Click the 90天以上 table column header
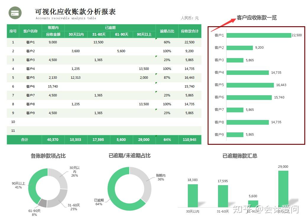Viewport: 307px width, 222px height. [x=144, y=34]
